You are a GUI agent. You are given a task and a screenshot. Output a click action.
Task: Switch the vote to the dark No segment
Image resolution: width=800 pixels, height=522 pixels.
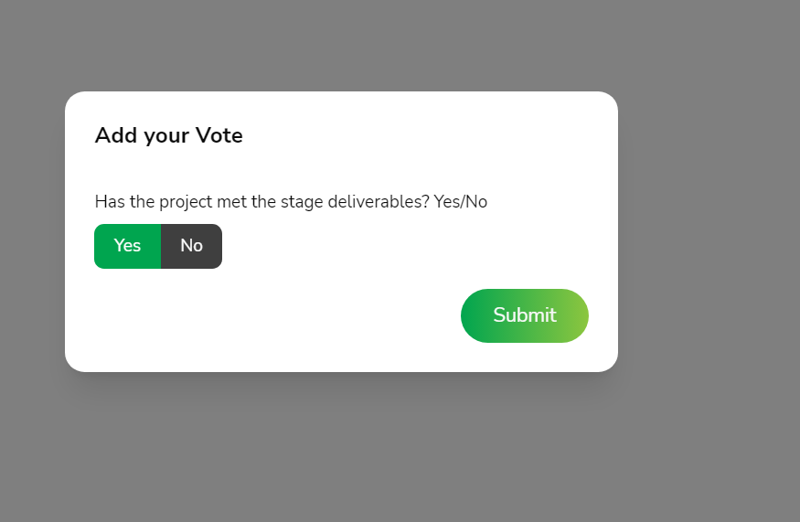click(191, 246)
